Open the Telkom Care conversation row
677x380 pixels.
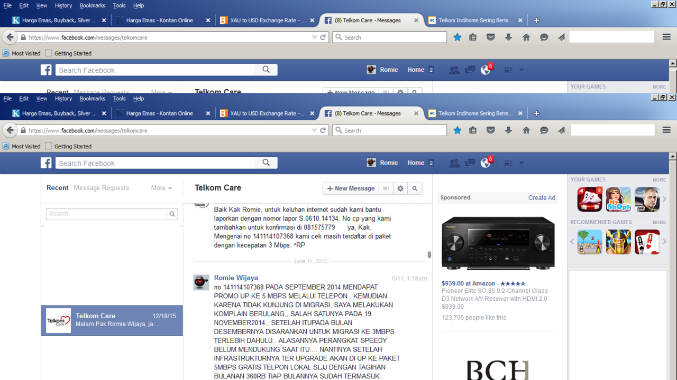[x=112, y=320]
